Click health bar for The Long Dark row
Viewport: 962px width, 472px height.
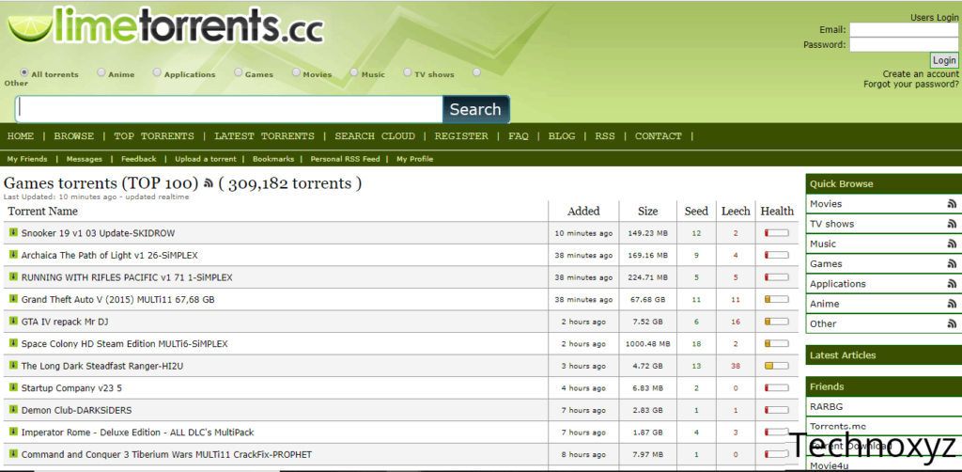pos(777,366)
